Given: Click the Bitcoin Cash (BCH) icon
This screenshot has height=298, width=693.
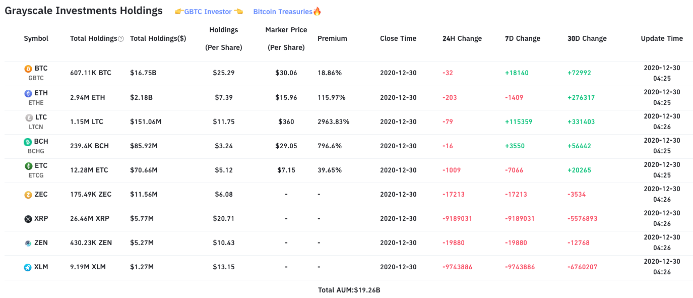Looking at the screenshot, I should 28,142.
